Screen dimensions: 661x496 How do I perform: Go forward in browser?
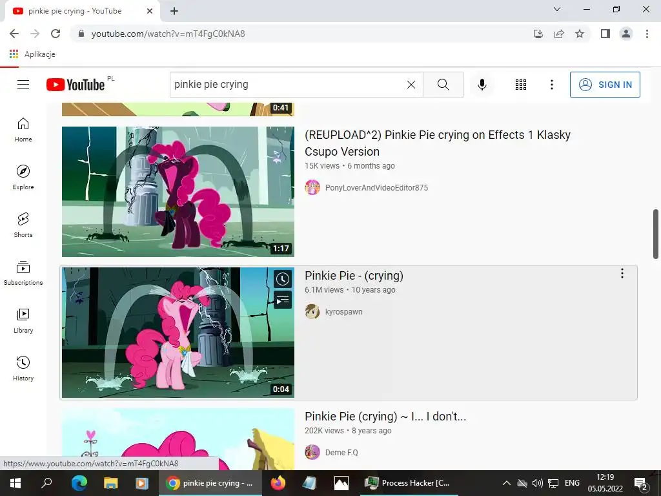pos(35,34)
